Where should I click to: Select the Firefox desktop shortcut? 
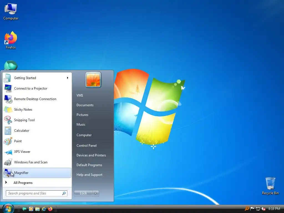click(x=11, y=40)
